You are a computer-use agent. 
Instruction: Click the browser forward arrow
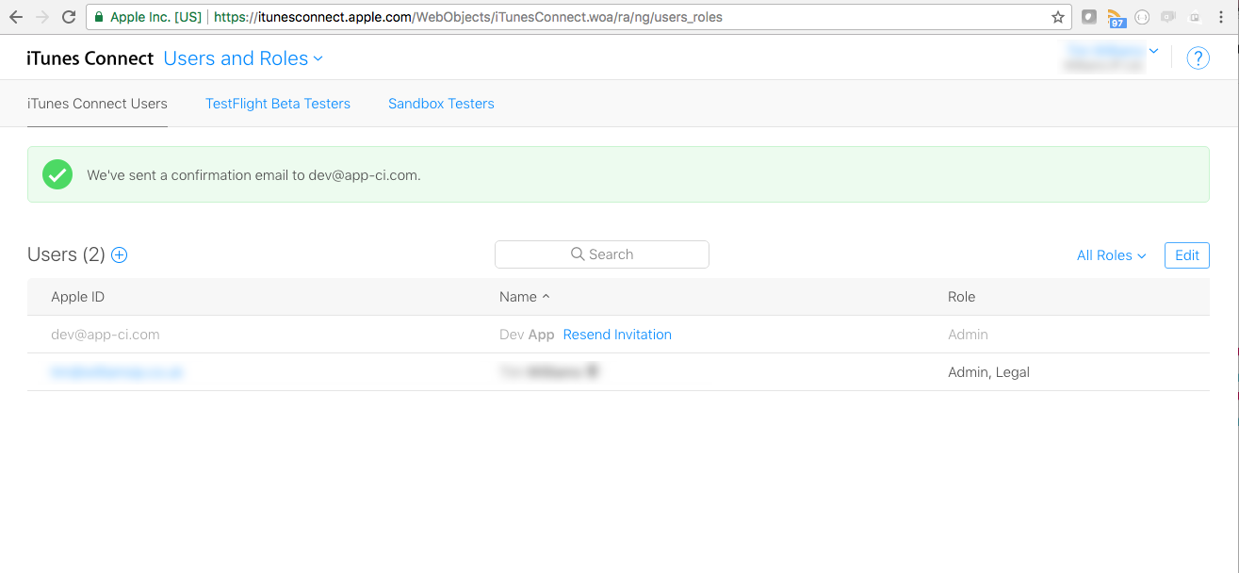pos(42,17)
